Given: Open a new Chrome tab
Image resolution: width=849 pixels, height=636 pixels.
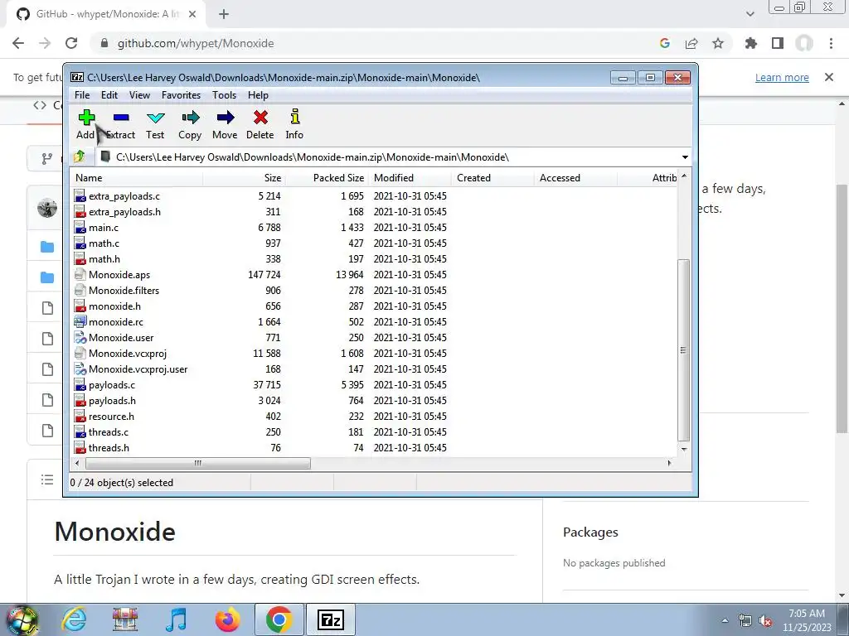Looking at the screenshot, I should click(x=224, y=15).
